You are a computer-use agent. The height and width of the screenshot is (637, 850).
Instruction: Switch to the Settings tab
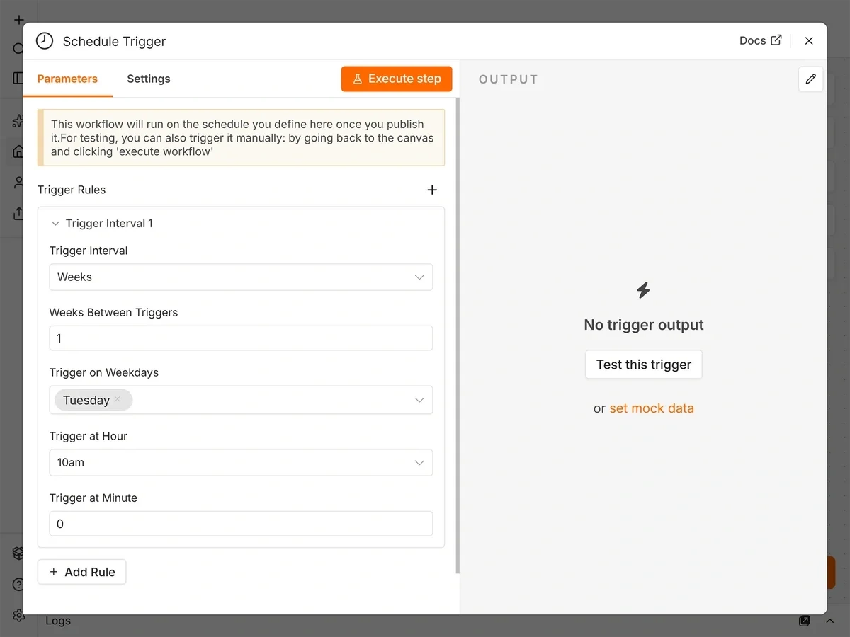point(149,79)
